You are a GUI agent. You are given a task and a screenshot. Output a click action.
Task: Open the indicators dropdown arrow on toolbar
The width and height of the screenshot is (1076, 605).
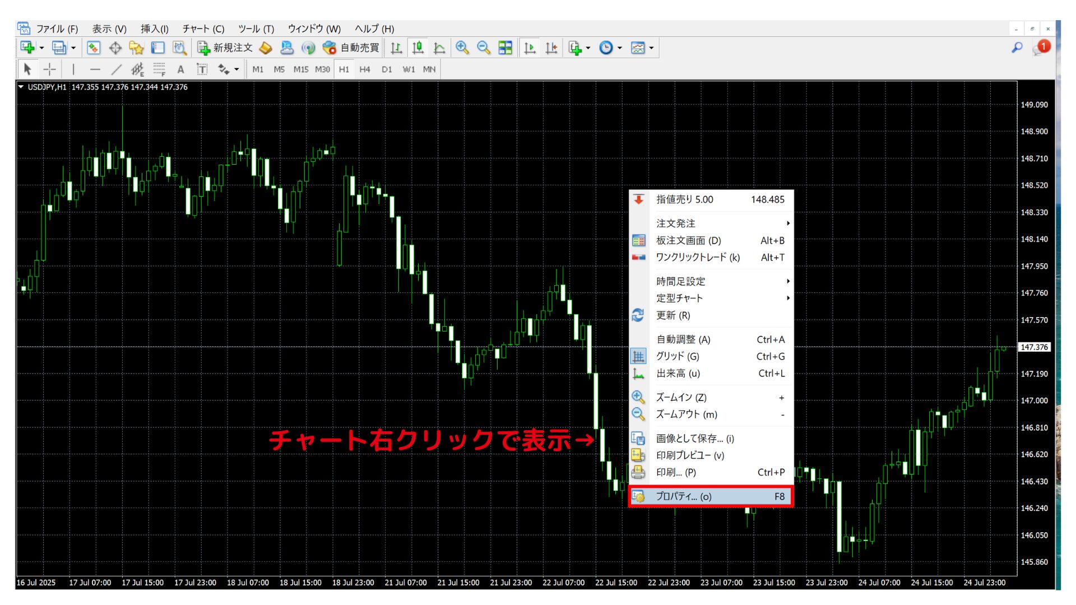(x=650, y=48)
